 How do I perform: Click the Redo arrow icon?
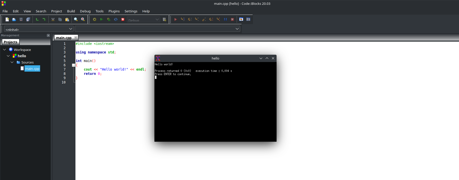(x=44, y=19)
